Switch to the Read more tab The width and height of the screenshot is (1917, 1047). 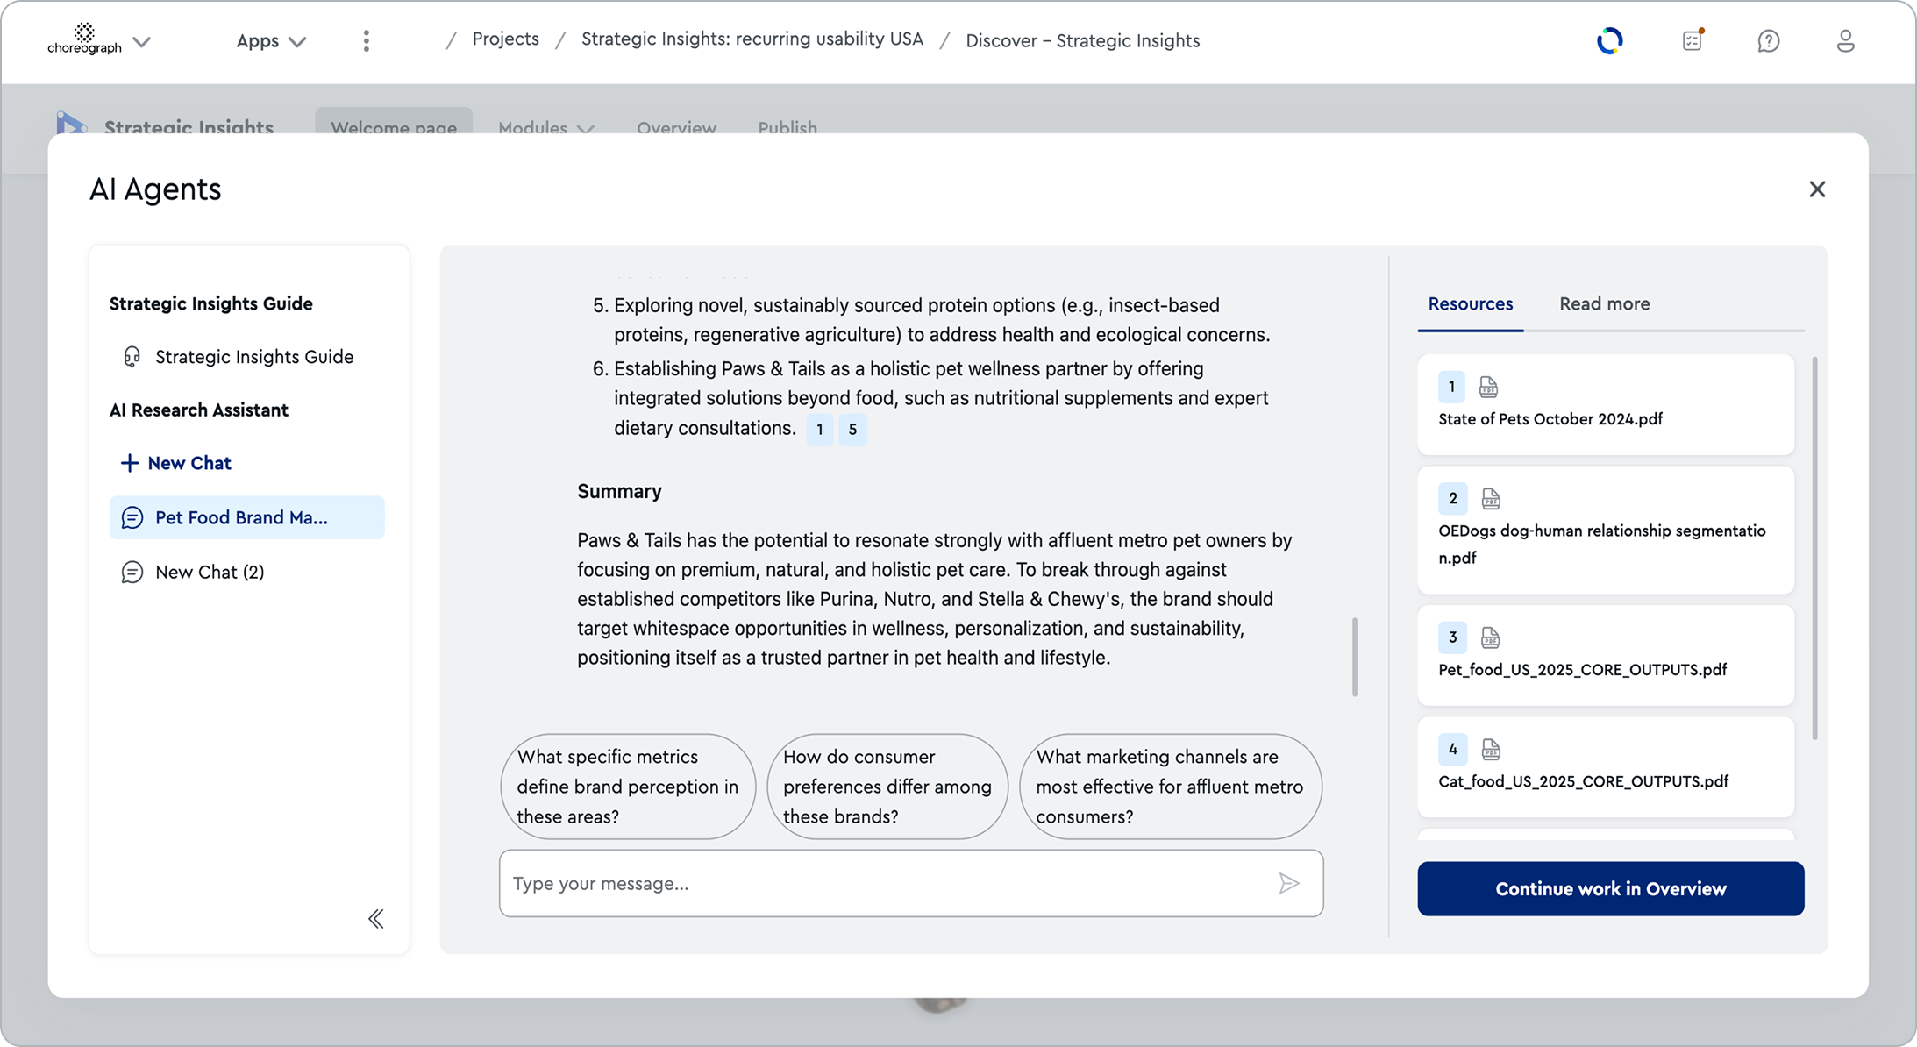point(1605,304)
